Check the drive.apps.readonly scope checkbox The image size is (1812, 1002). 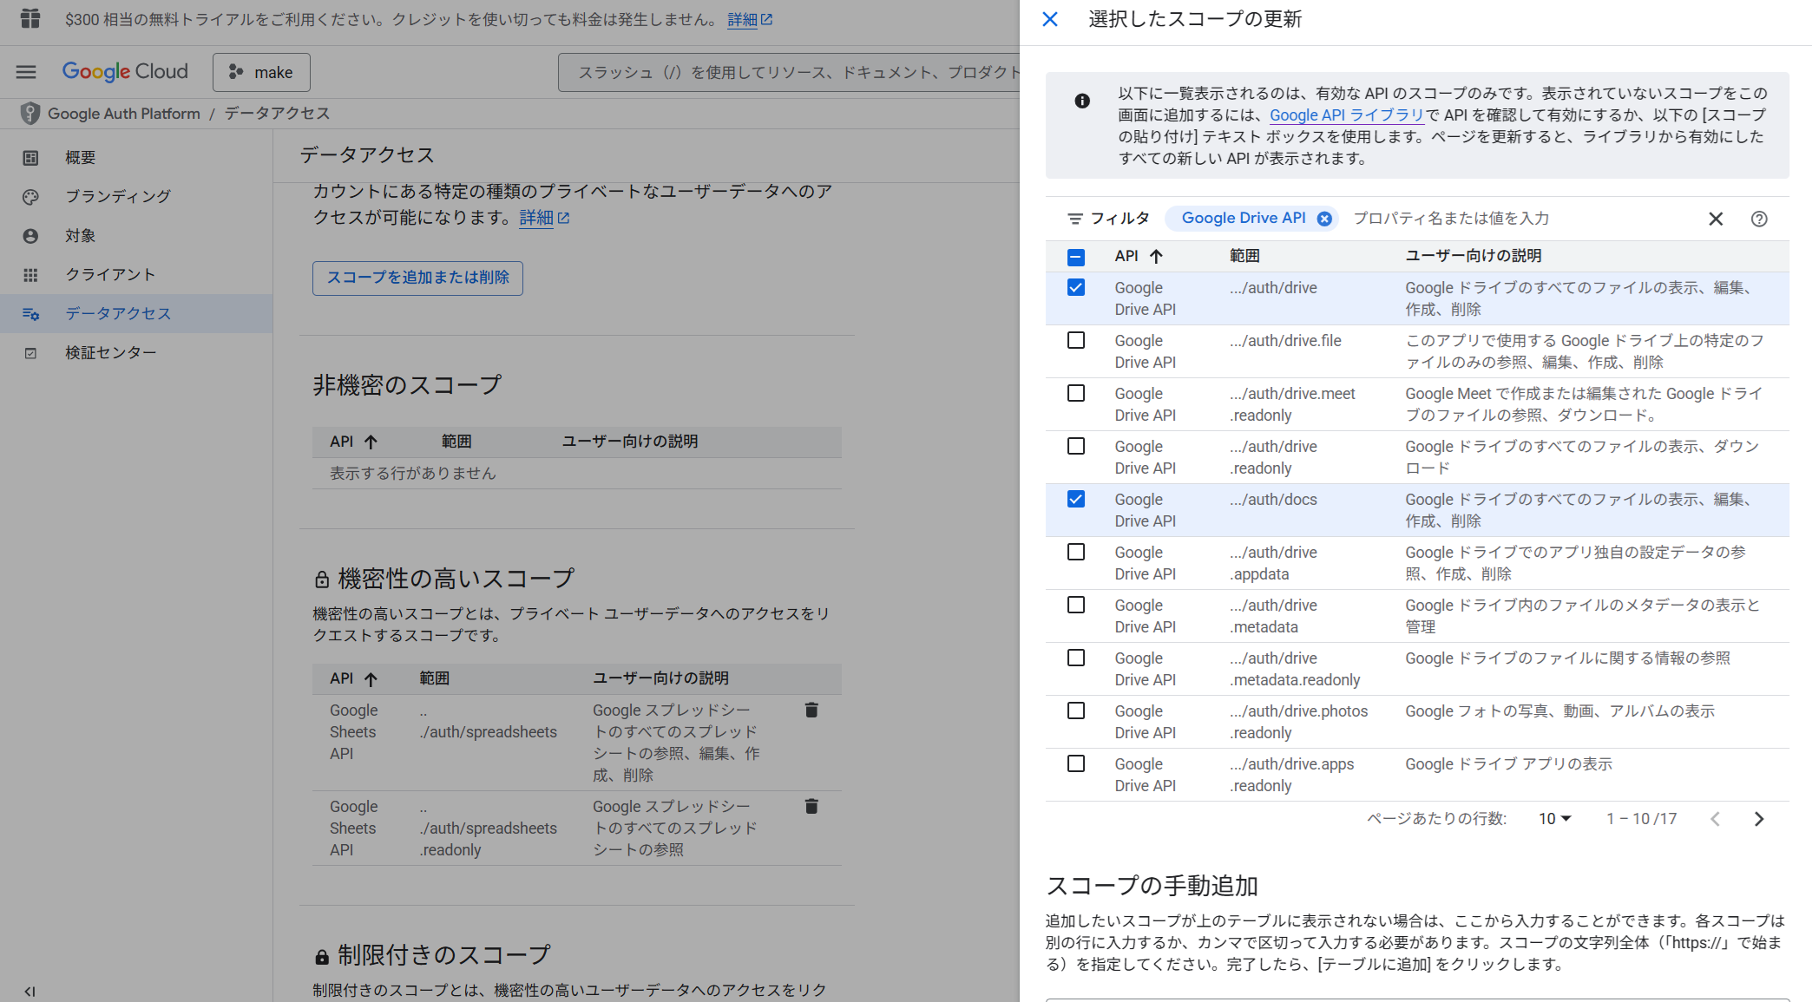[1075, 763]
